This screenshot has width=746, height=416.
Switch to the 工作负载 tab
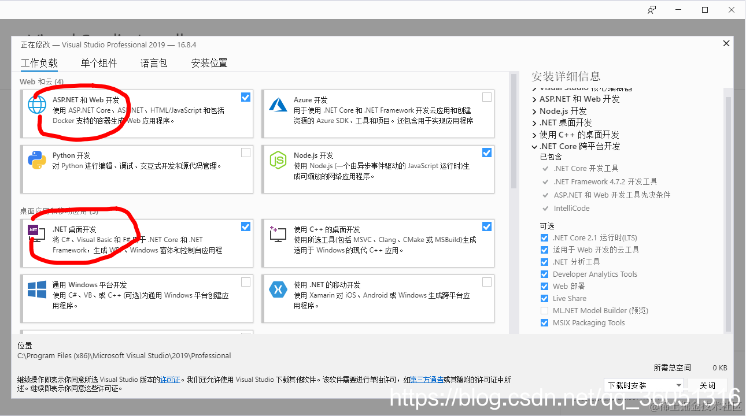[x=39, y=63]
